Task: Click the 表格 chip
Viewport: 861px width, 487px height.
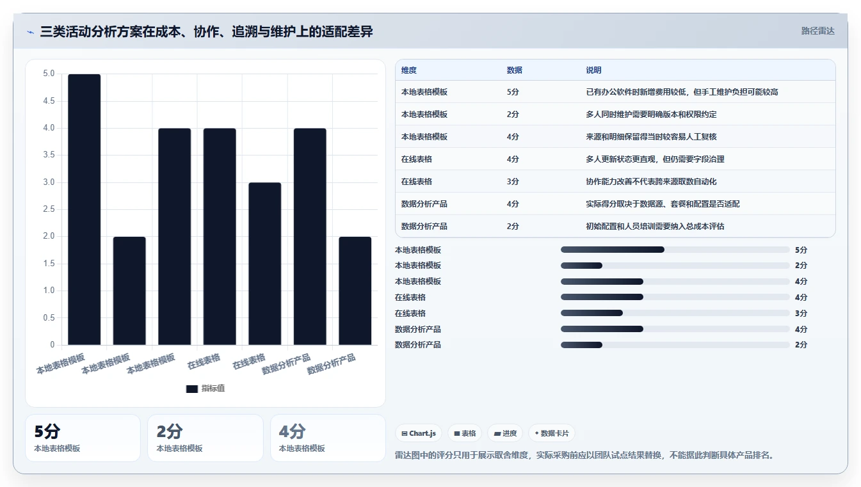Action: pyautogui.click(x=465, y=433)
